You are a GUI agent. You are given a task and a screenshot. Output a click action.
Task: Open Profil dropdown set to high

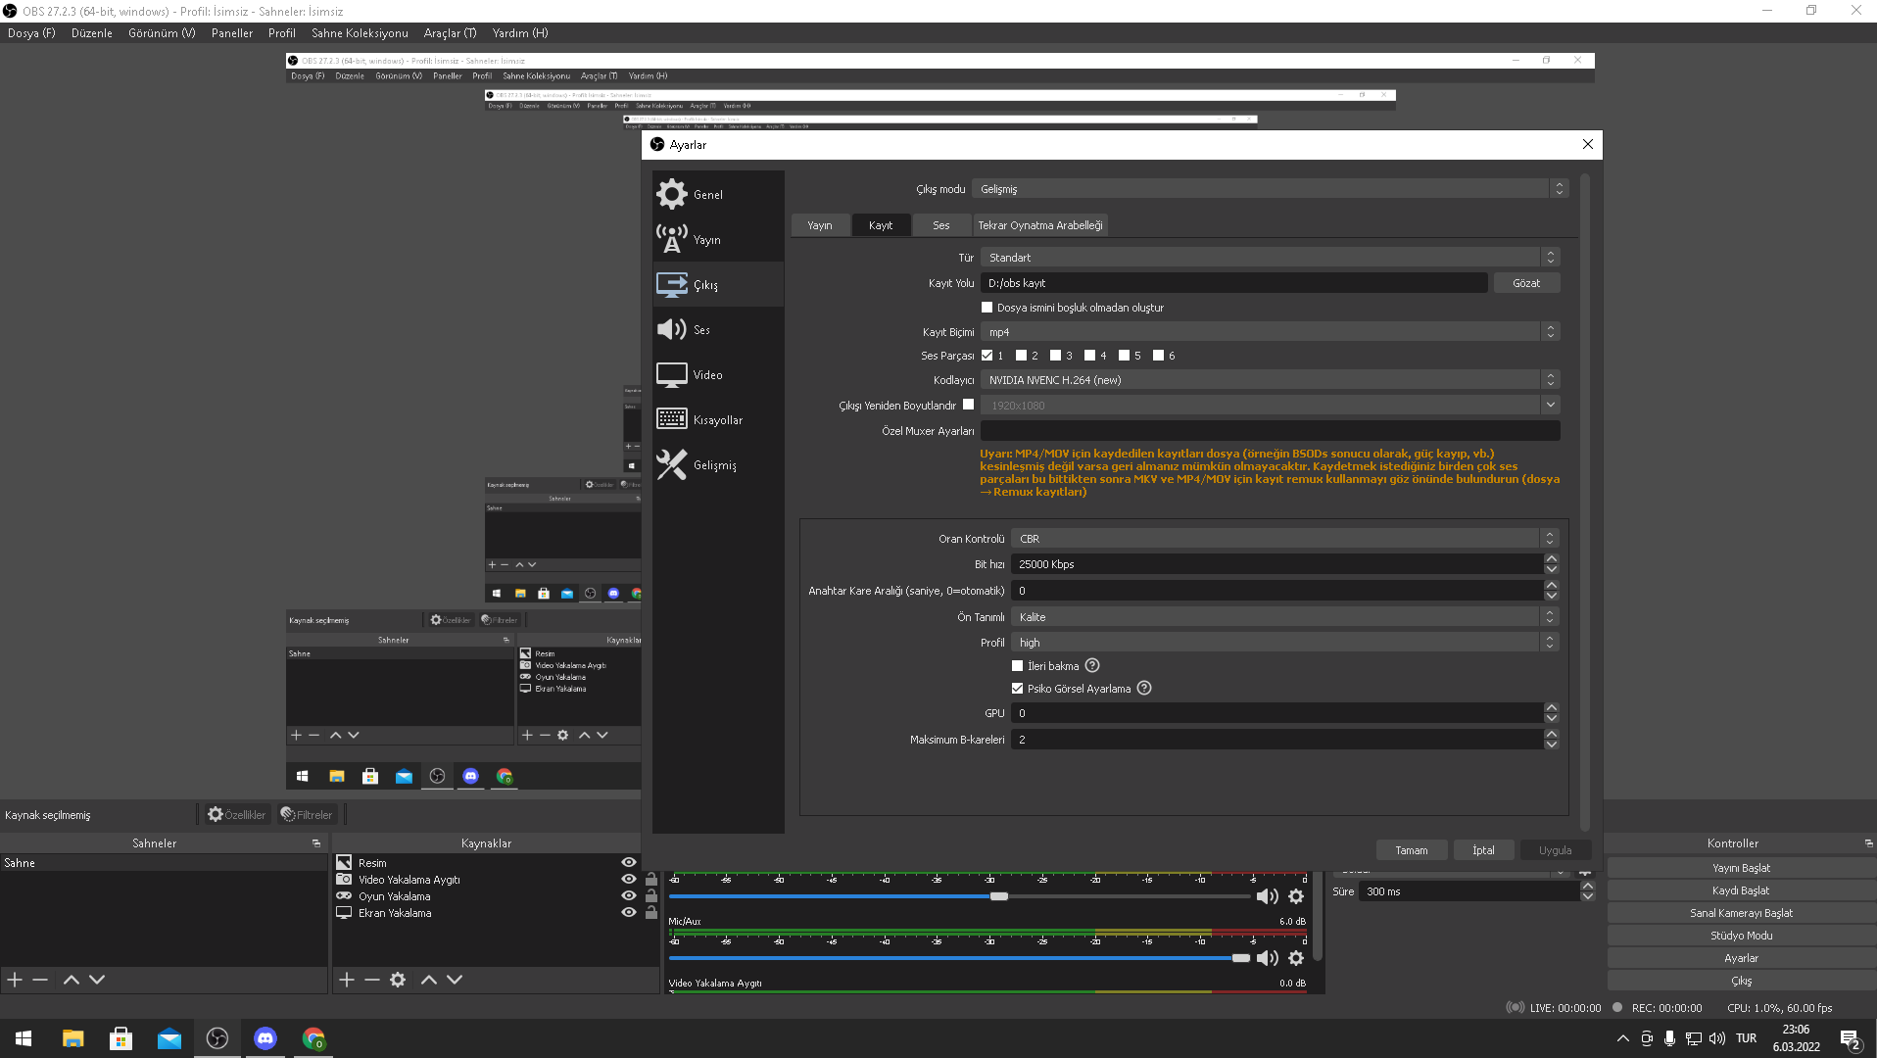[1284, 642]
